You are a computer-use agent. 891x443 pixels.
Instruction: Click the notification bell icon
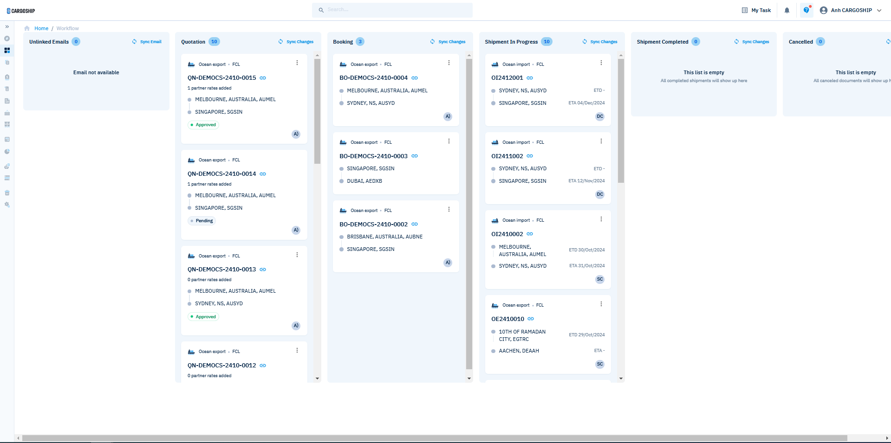point(787,10)
